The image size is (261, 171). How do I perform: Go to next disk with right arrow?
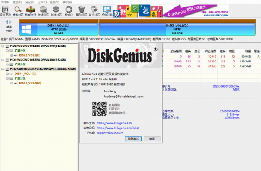[x=10, y=22]
